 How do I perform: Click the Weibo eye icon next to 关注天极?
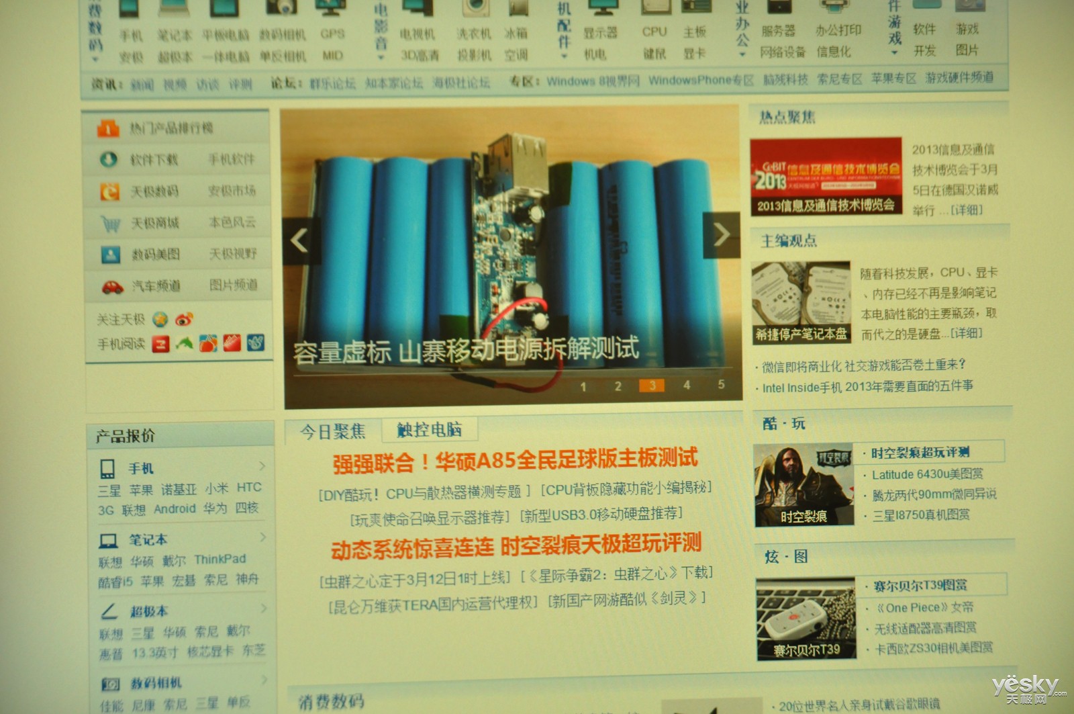click(x=184, y=319)
